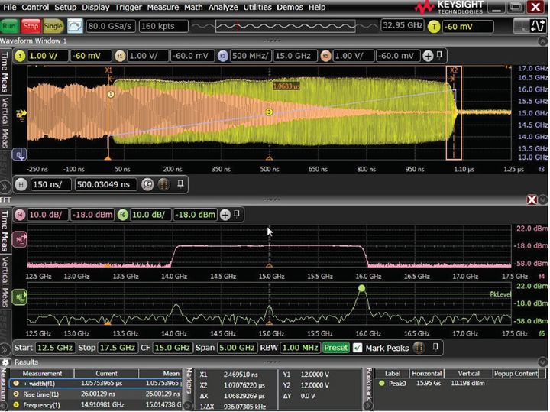Toggle channel 1 yellow indicator on

(21, 56)
